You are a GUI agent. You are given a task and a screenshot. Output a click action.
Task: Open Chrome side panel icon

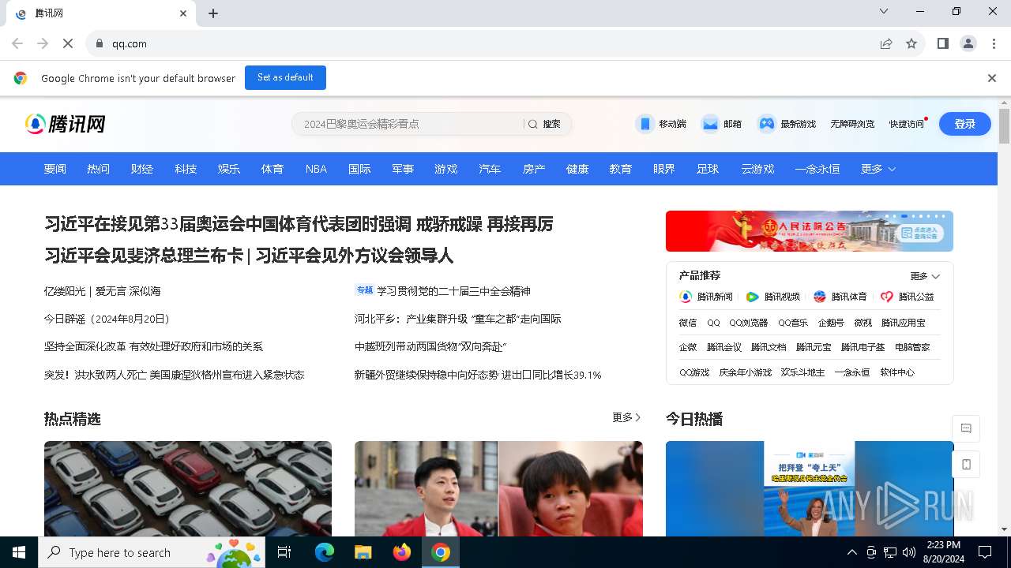pyautogui.click(x=942, y=43)
